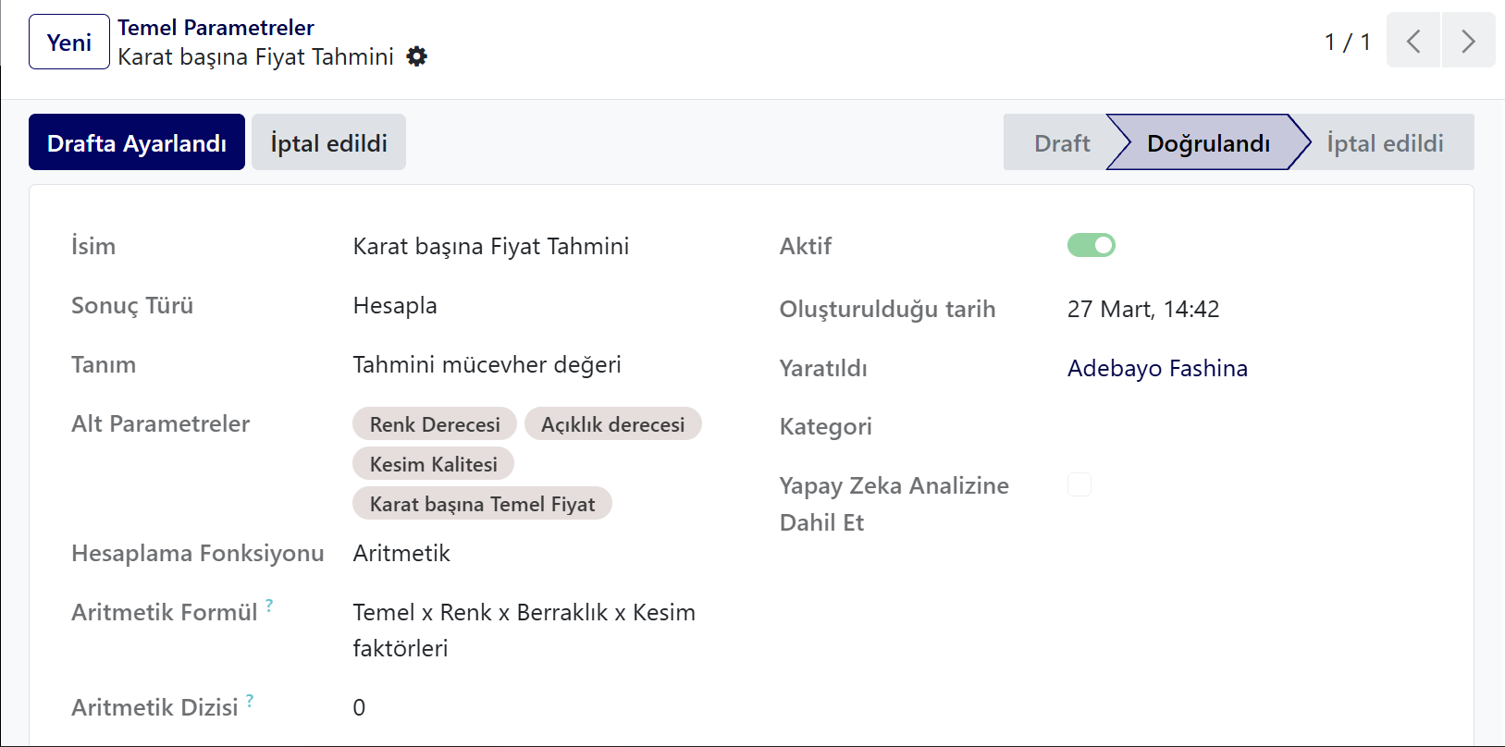Select the Doğrulandı status stage
This screenshot has height=747, width=1505.
click(1208, 142)
